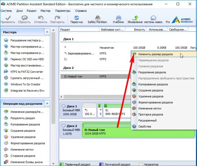
Task: Click C: 899.46GB partition block in disk map
Action: coord(117,111)
